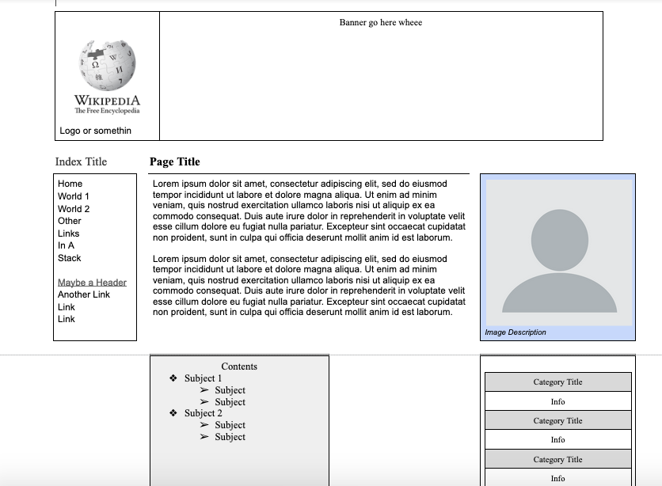Select Stack in the sidebar menu
Image resolution: width=662 pixels, height=486 pixels.
pyautogui.click(x=68, y=258)
